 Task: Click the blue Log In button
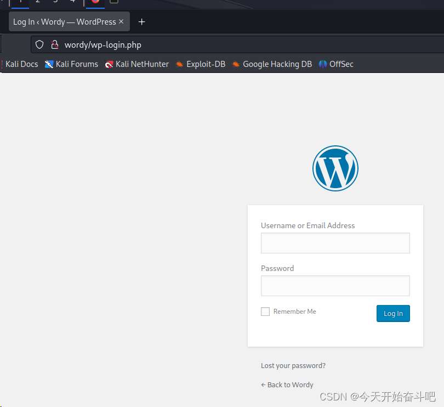pyautogui.click(x=393, y=313)
